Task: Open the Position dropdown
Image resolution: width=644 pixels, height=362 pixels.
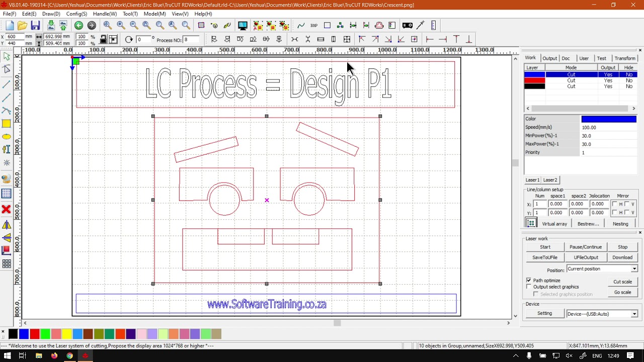Action: 634,269
